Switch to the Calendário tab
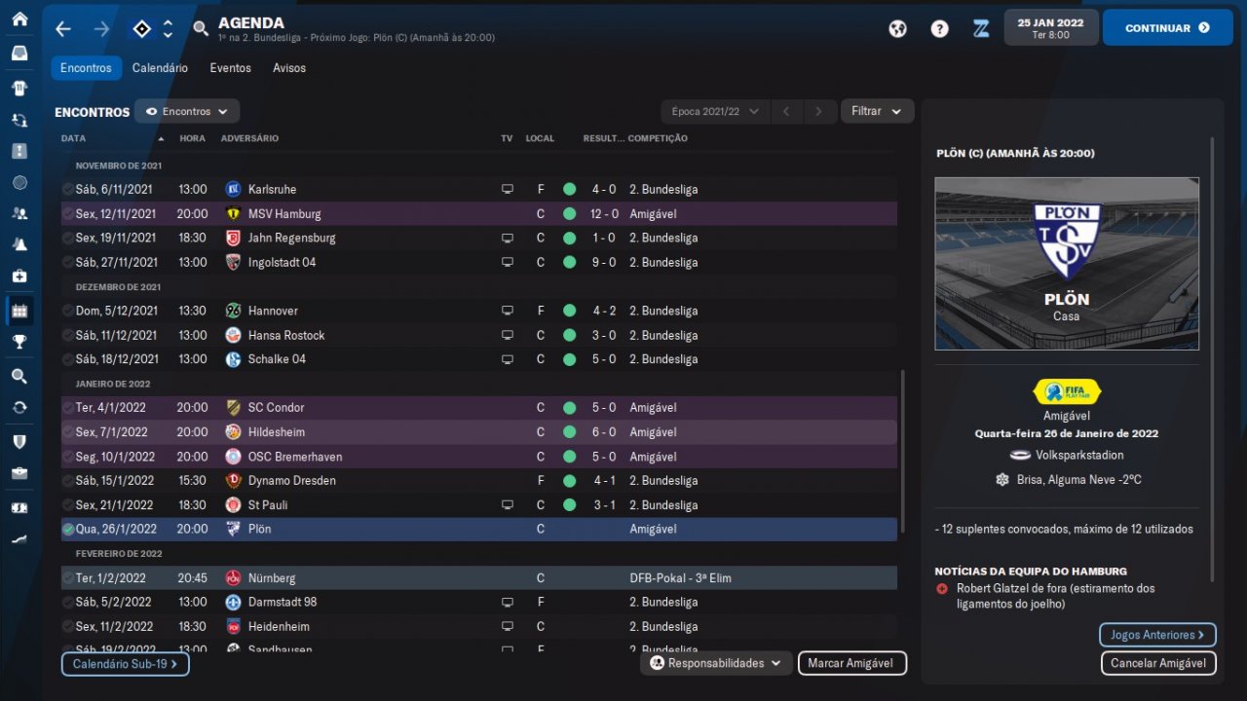1247x701 pixels. click(160, 68)
